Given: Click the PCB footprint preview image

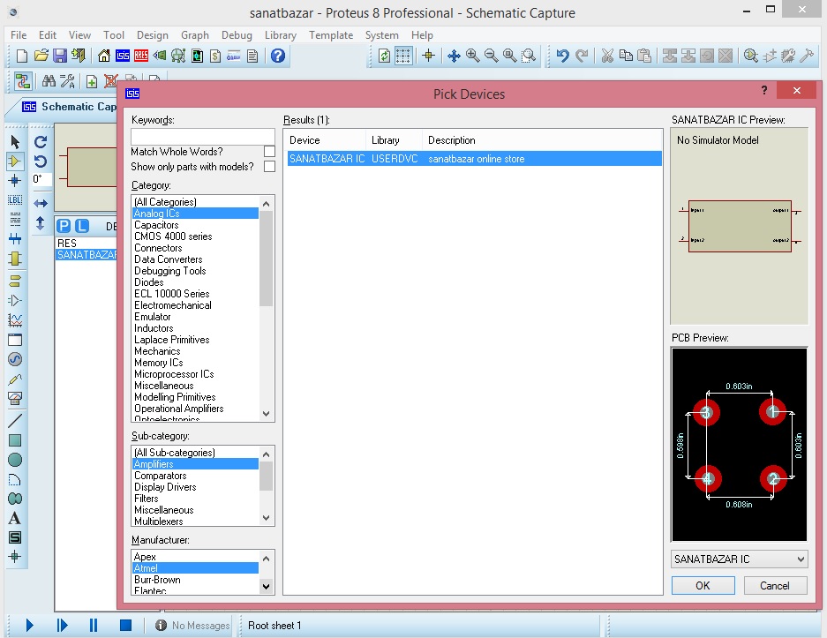Looking at the screenshot, I should click(x=739, y=445).
